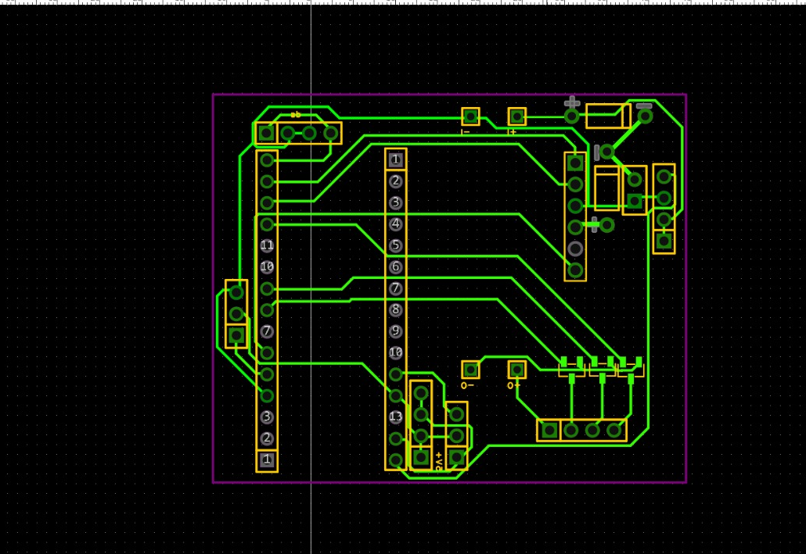Click the unconnected gray pad in the six-pin header
Image resolution: width=806 pixels, height=554 pixels.
point(575,248)
